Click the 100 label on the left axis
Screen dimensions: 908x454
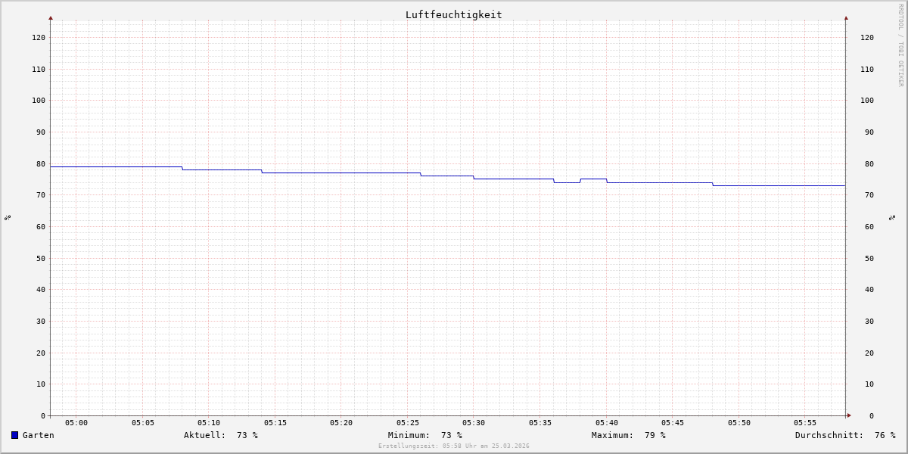coord(39,100)
